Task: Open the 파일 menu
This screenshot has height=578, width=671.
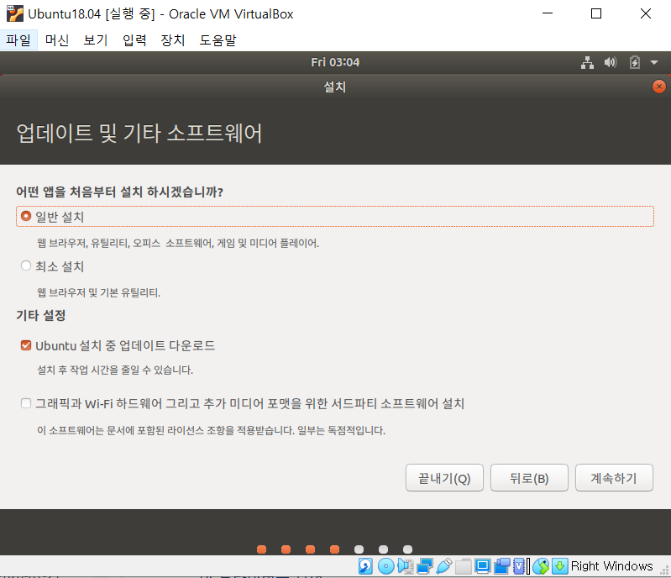Action: 18,39
